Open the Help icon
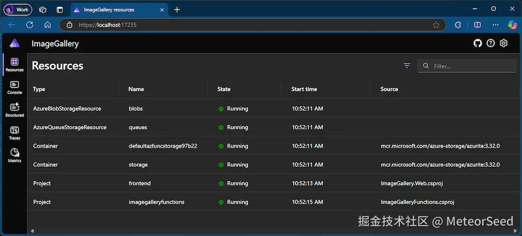The image size is (522, 236). [491, 43]
